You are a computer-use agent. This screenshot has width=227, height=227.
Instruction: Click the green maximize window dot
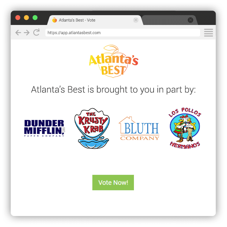coord(35,18)
